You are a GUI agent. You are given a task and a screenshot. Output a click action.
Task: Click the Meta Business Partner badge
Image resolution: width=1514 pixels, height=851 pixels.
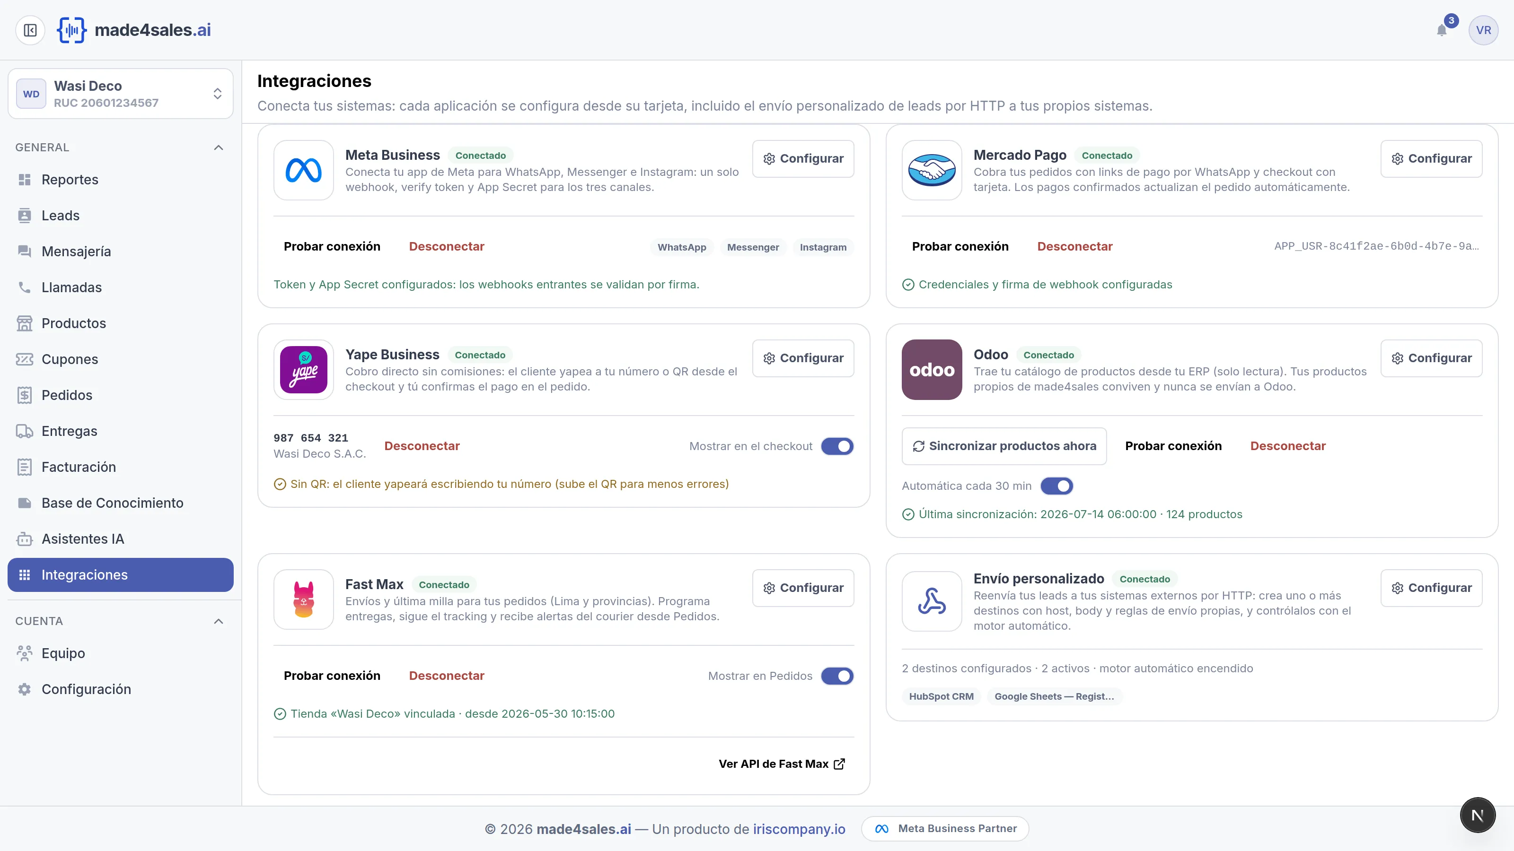click(x=945, y=829)
